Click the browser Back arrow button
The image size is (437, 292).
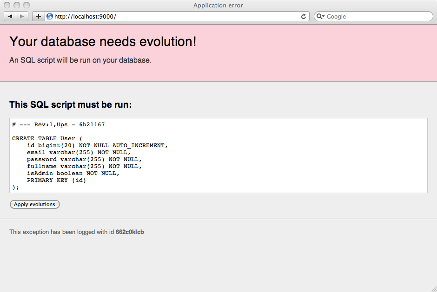[x=10, y=16]
